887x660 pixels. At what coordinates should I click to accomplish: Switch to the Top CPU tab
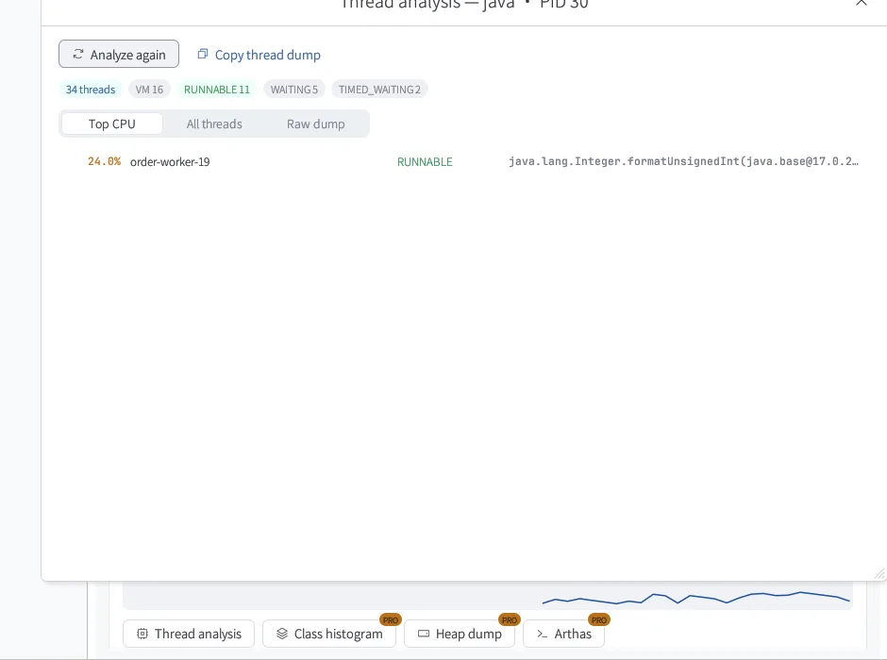click(x=112, y=124)
